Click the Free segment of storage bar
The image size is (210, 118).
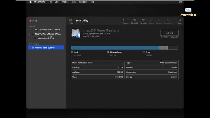tap(173, 48)
